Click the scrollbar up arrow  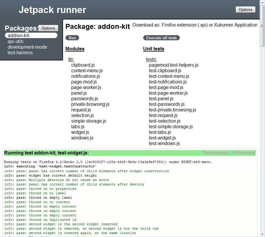point(262,2)
